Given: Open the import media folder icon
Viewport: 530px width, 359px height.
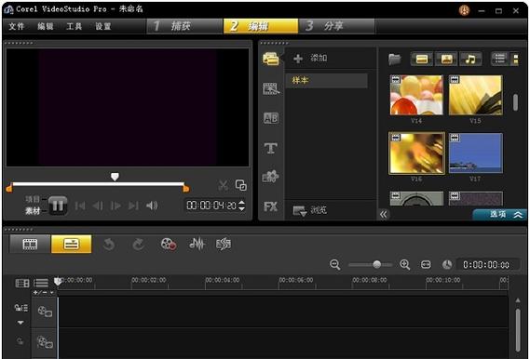Looking at the screenshot, I should coord(394,60).
